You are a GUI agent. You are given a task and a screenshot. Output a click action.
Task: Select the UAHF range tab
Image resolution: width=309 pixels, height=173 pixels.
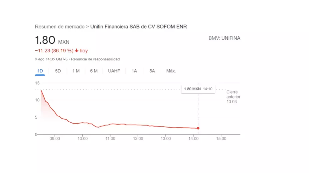114,71
